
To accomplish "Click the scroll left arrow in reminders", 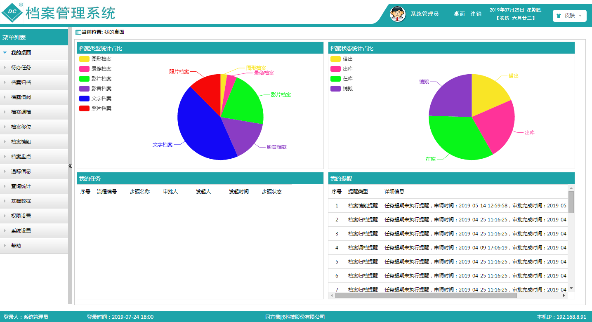I will coord(332,295).
